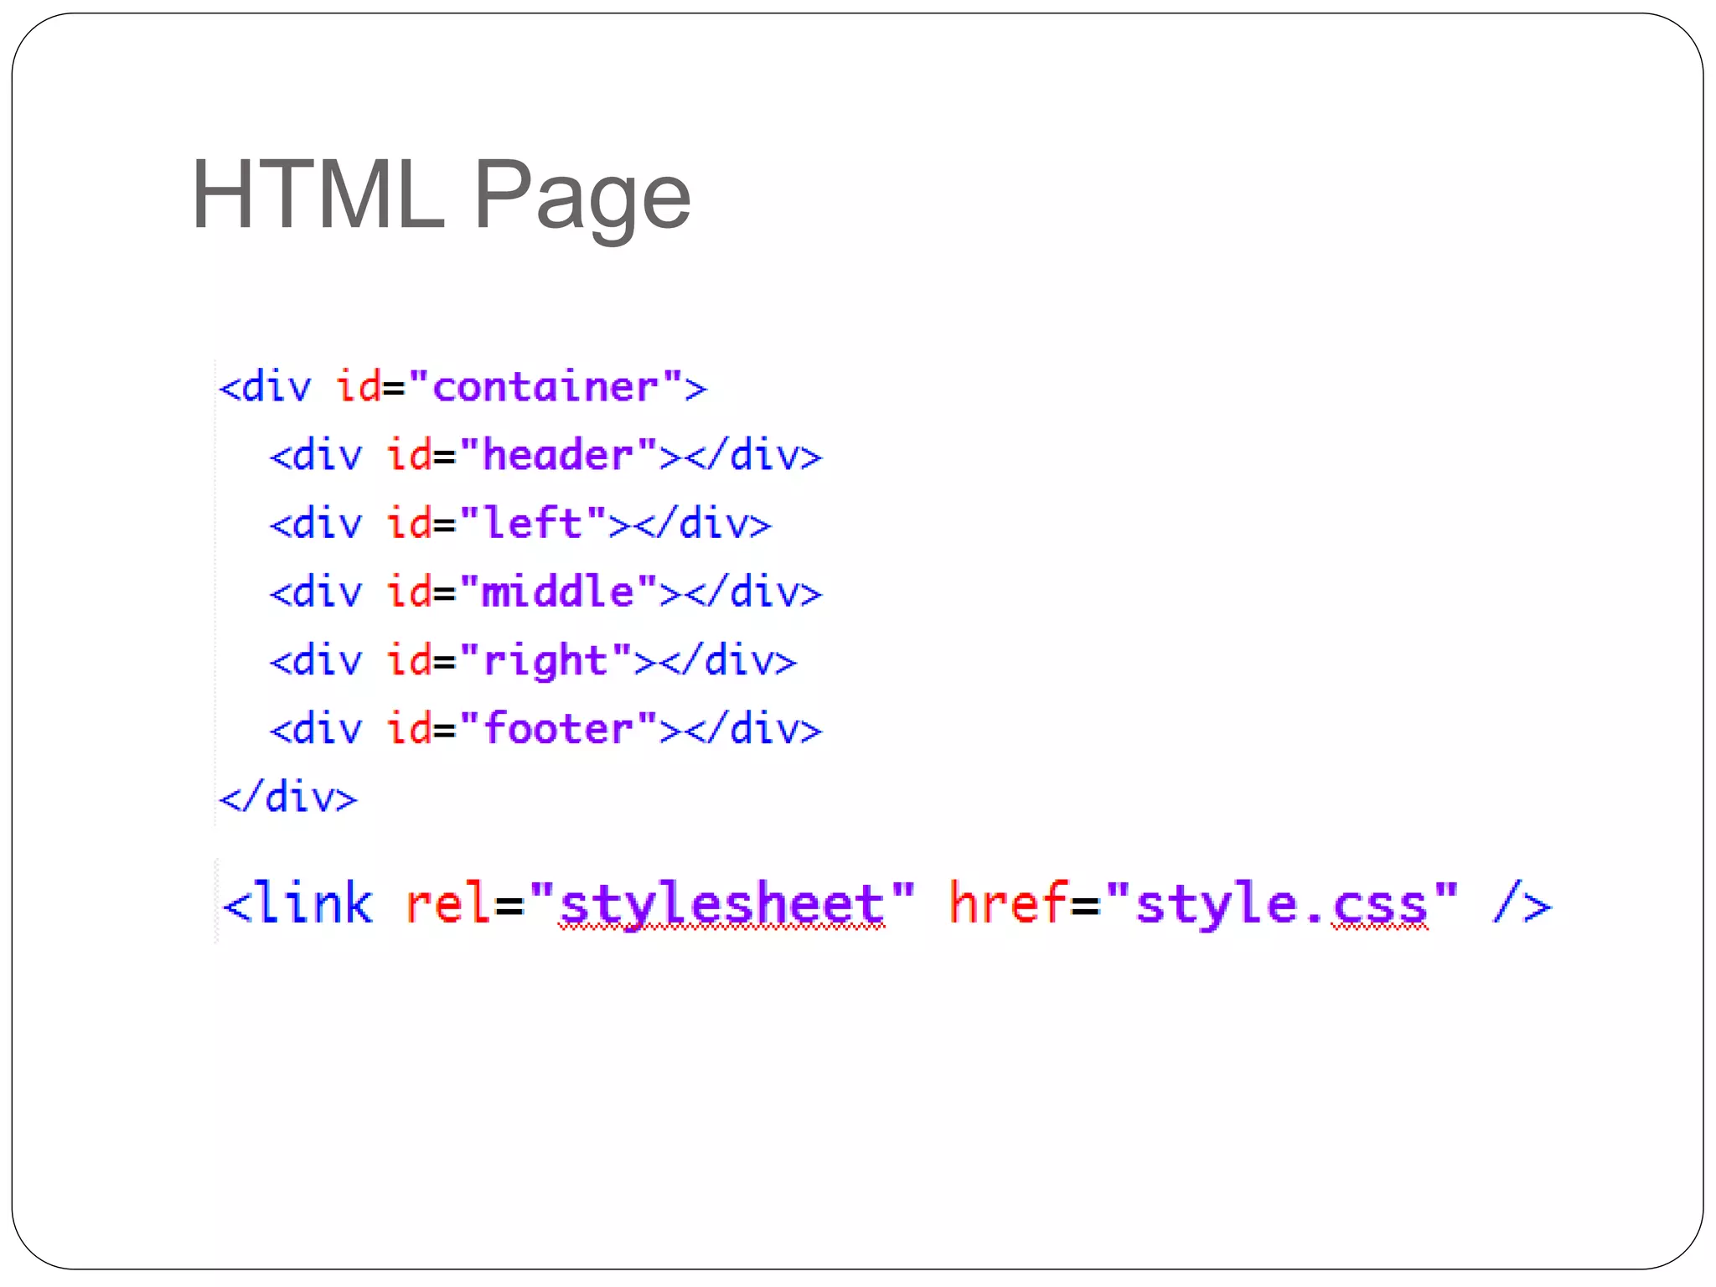This screenshot has height=1287, width=1716.
Task: Click the "footer" id value text
Action: (x=557, y=729)
